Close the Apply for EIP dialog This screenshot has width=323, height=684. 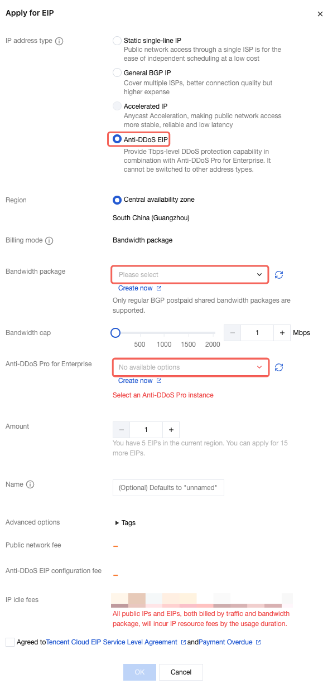coord(320,14)
